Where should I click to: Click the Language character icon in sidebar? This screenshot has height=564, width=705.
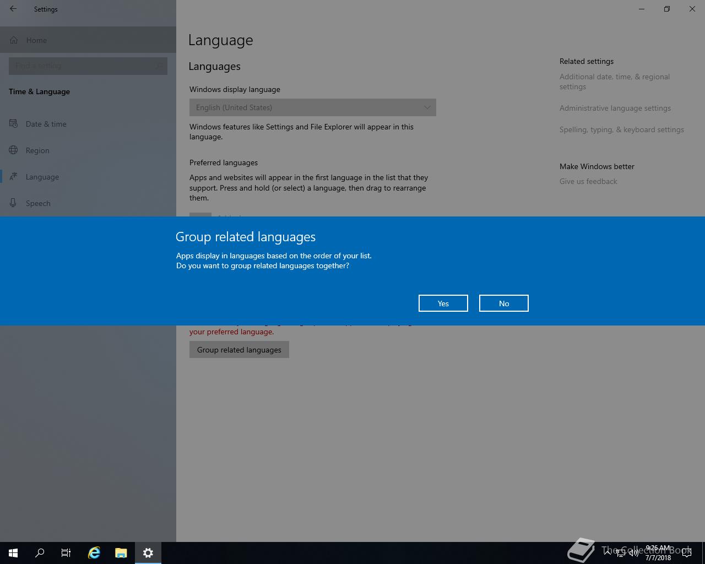14,177
